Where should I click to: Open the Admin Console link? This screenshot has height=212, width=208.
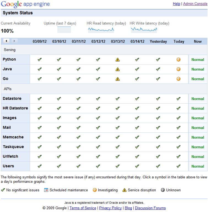[195, 4]
